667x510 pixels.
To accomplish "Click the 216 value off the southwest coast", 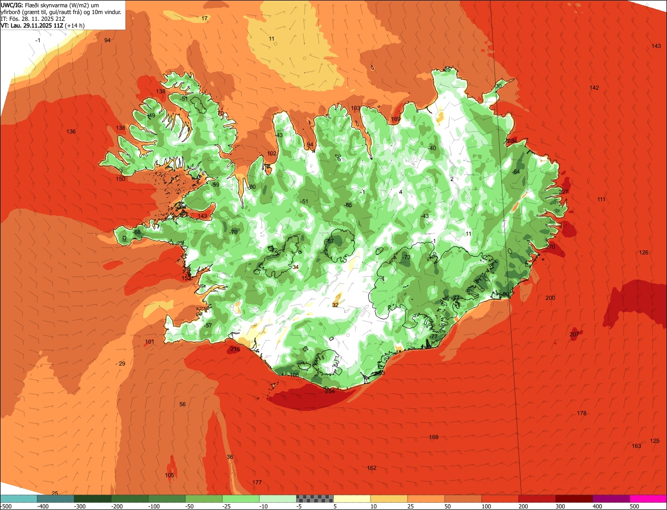I will point(235,349).
